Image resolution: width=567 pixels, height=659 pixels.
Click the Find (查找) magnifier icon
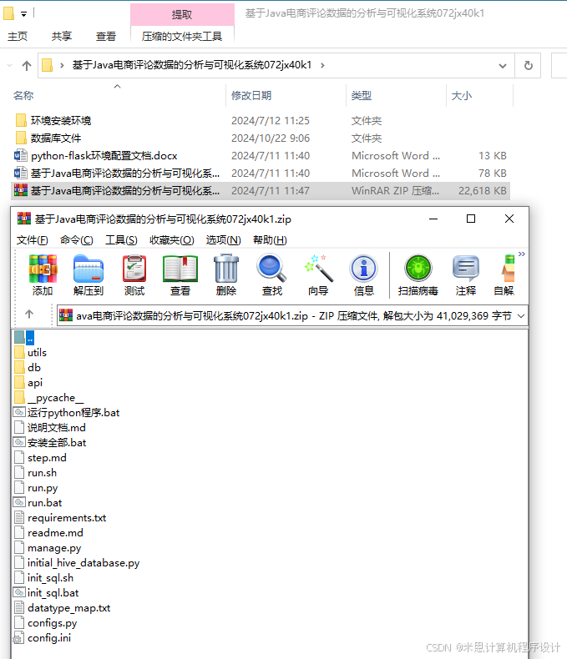(272, 275)
